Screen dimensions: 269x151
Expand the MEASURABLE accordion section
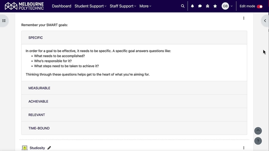click(x=134, y=88)
